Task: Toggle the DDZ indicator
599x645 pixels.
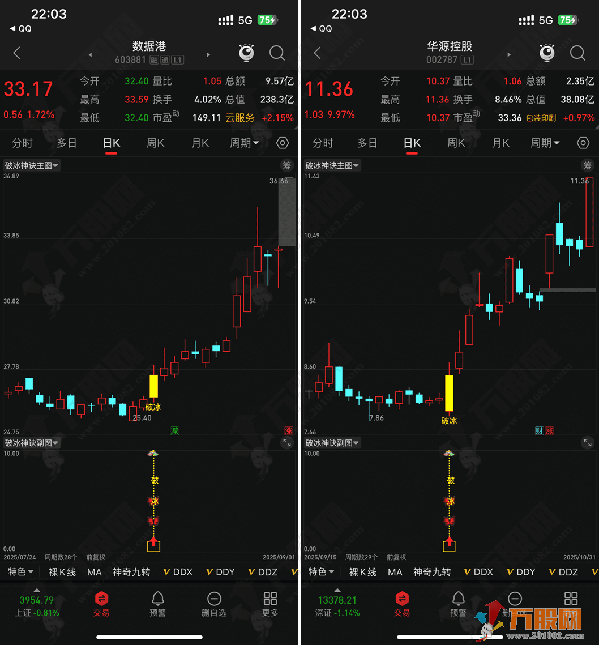Action: pos(262,572)
